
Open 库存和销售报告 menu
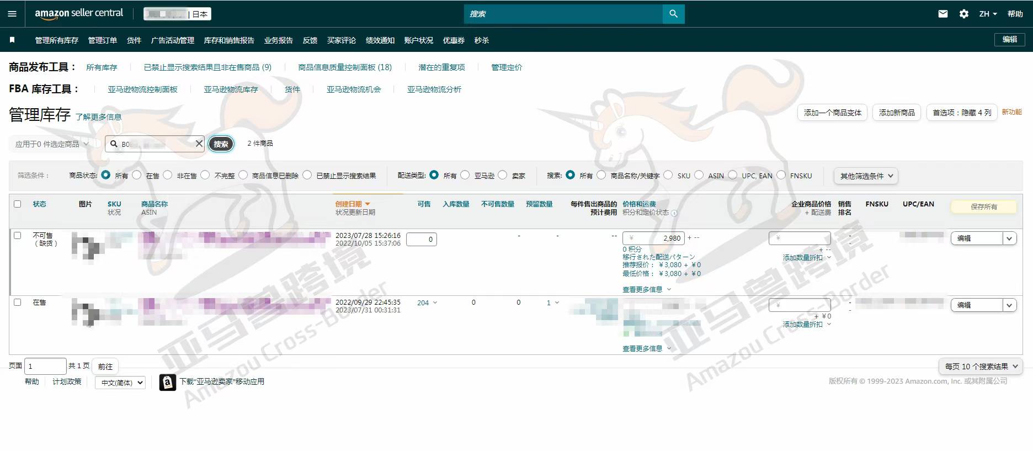[229, 40]
